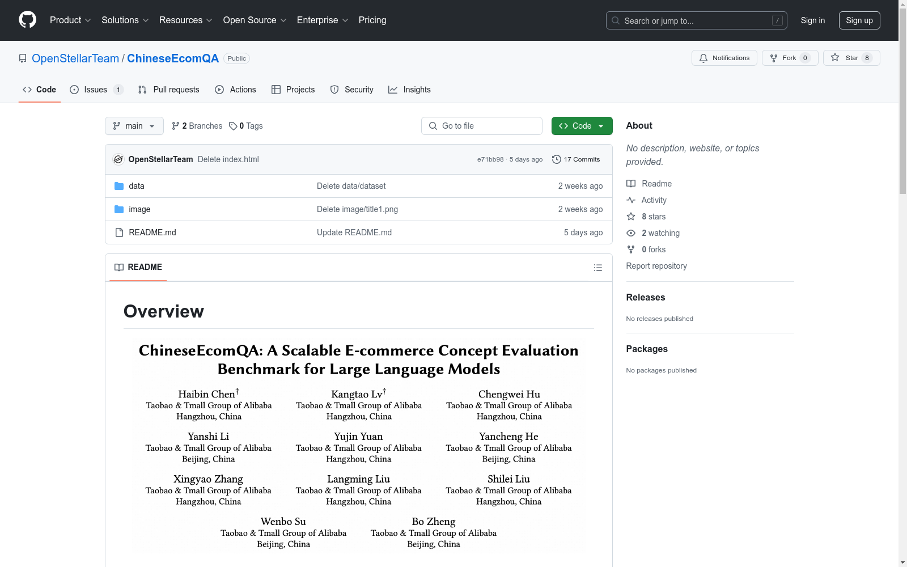Viewport: 907px width, 567px height.
Task: Focus the Go to file search field
Action: coord(482,126)
